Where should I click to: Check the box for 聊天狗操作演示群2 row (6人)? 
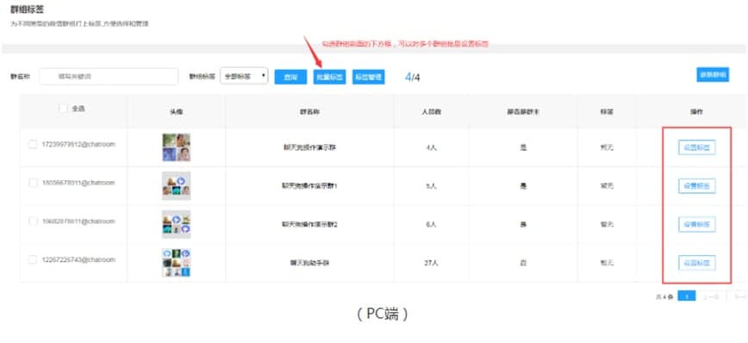pos(33,221)
